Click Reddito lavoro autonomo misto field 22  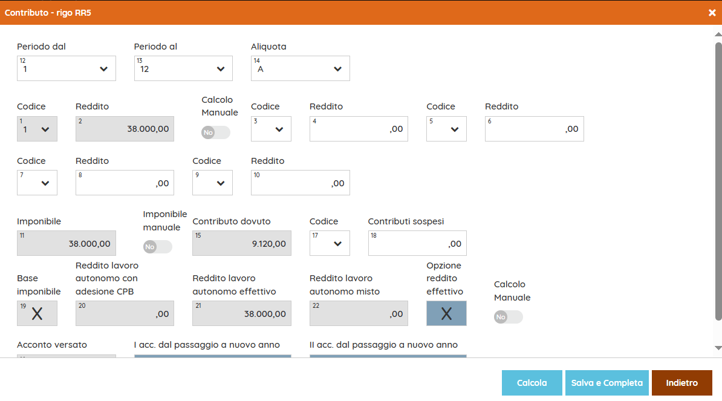pos(359,313)
